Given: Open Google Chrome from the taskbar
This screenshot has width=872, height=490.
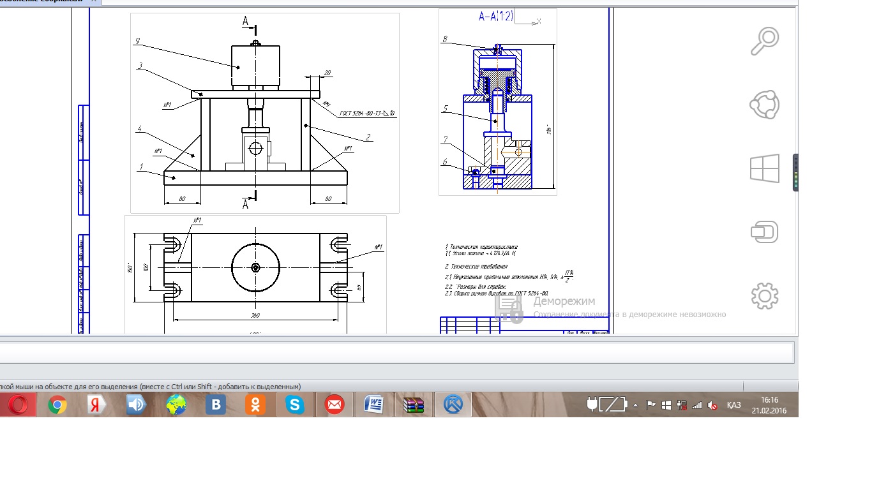Looking at the screenshot, I should (57, 405).
